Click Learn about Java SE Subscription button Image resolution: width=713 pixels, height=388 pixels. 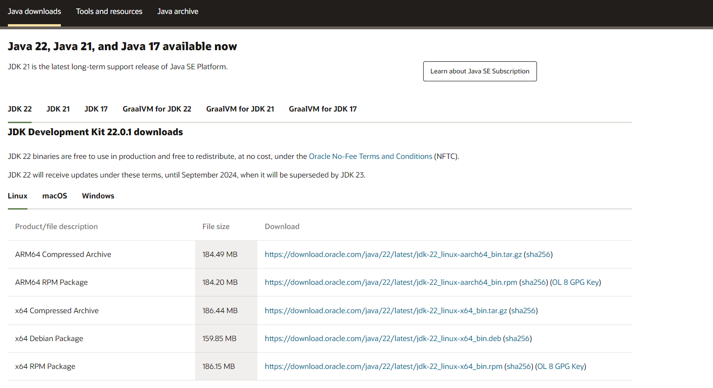coord(480,71)
